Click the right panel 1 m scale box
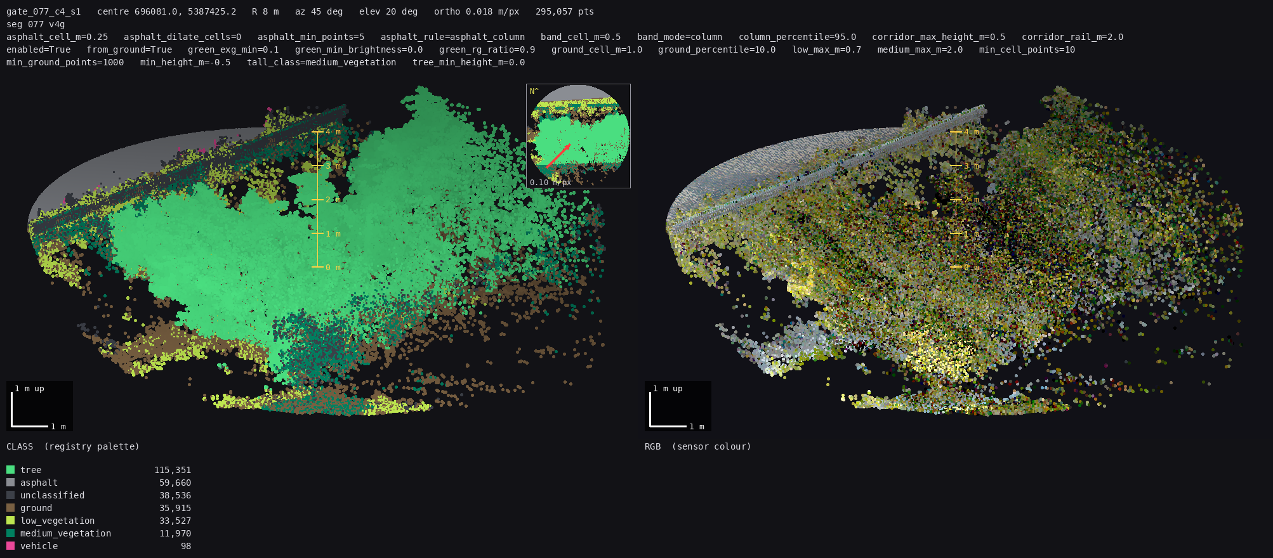 coord(678,406)
